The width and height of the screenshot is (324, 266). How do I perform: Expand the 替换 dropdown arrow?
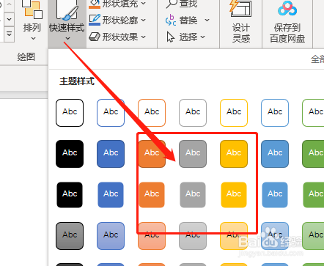point(207,20)
